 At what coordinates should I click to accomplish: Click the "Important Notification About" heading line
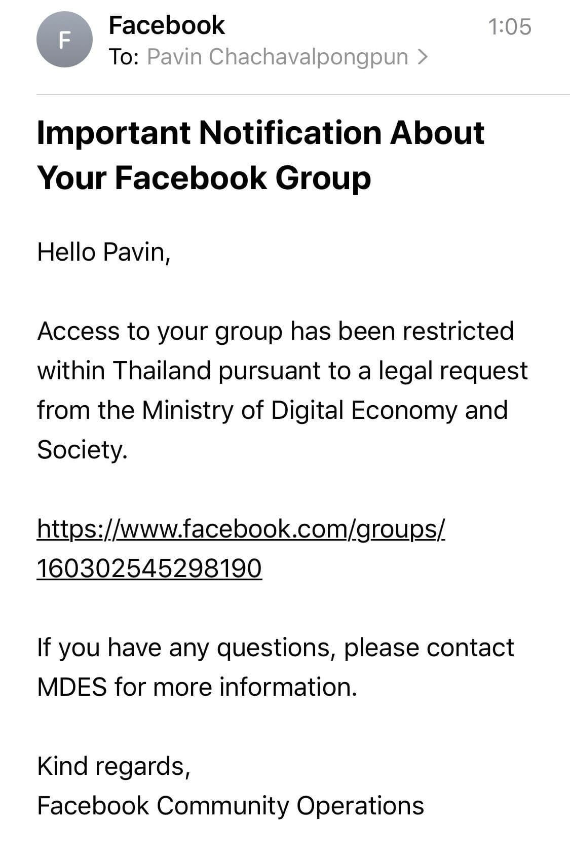[260, 133]
